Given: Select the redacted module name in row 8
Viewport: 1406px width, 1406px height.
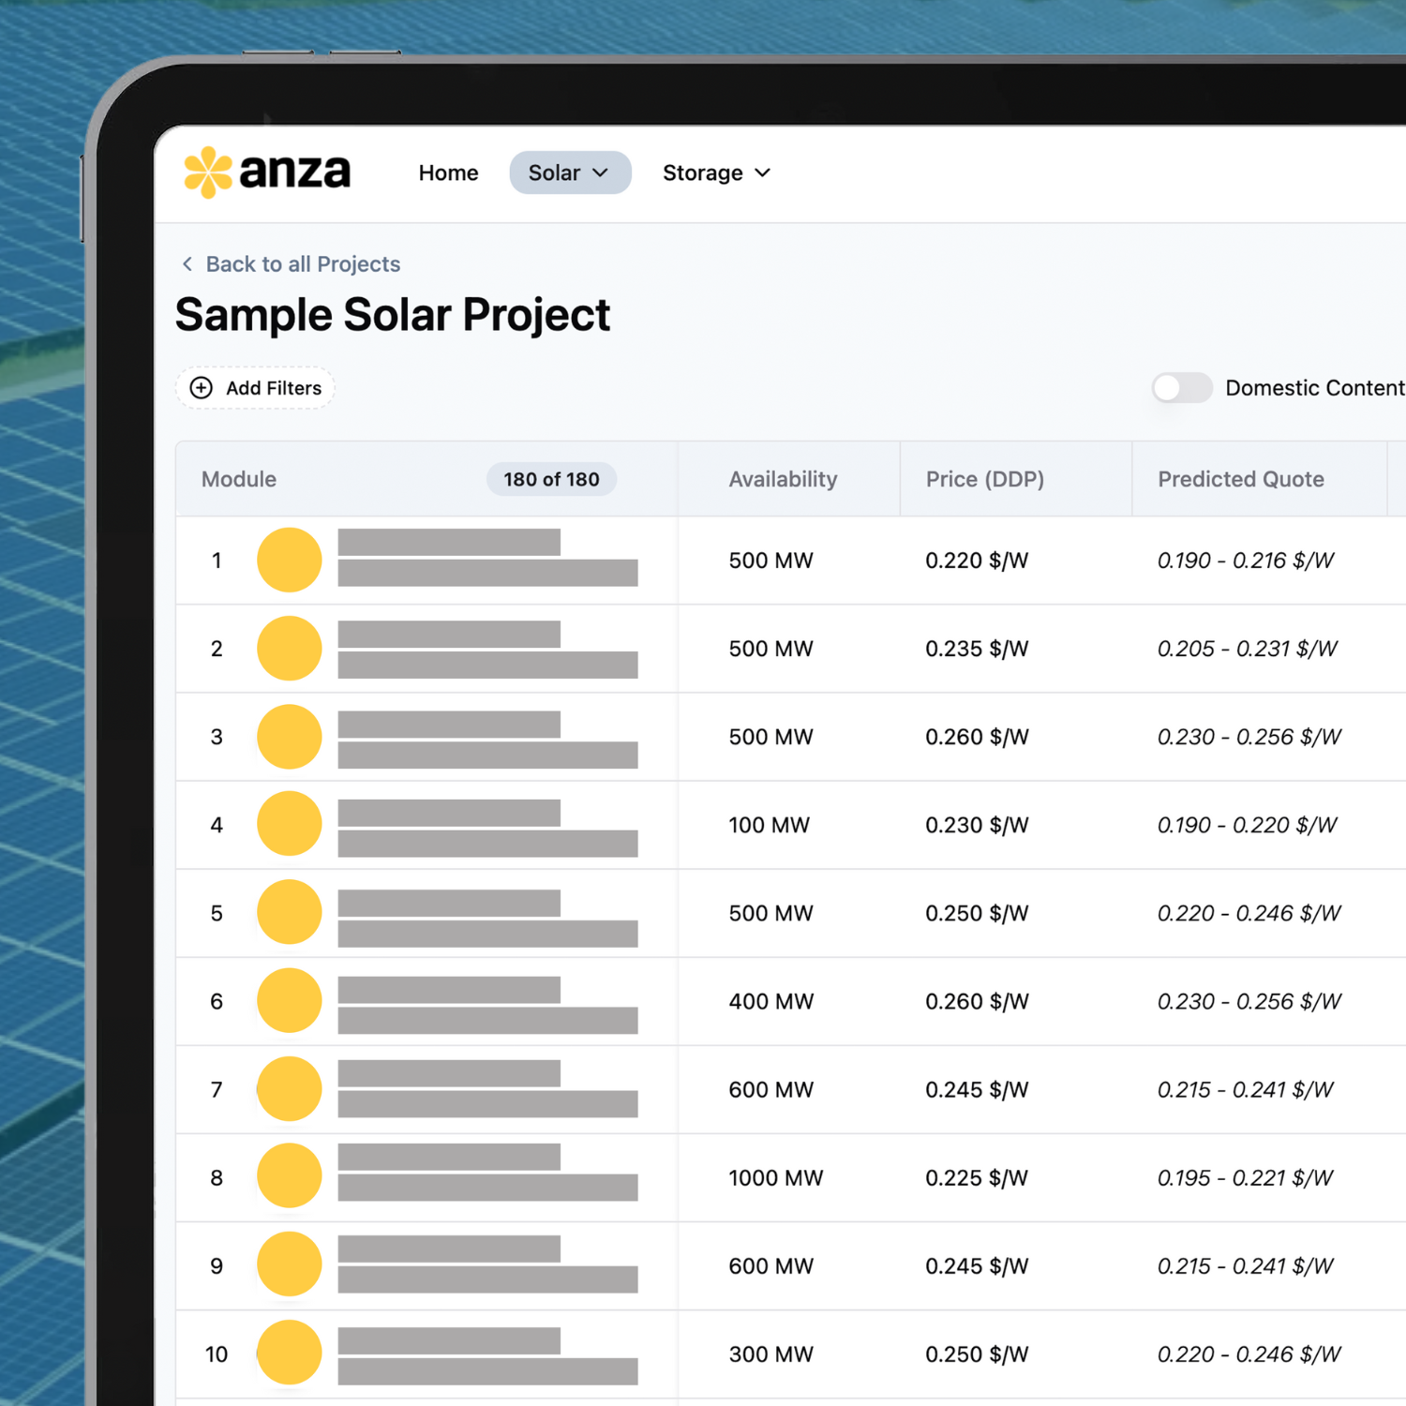Looking at the screenshot, I should (x=487, y=1173).
